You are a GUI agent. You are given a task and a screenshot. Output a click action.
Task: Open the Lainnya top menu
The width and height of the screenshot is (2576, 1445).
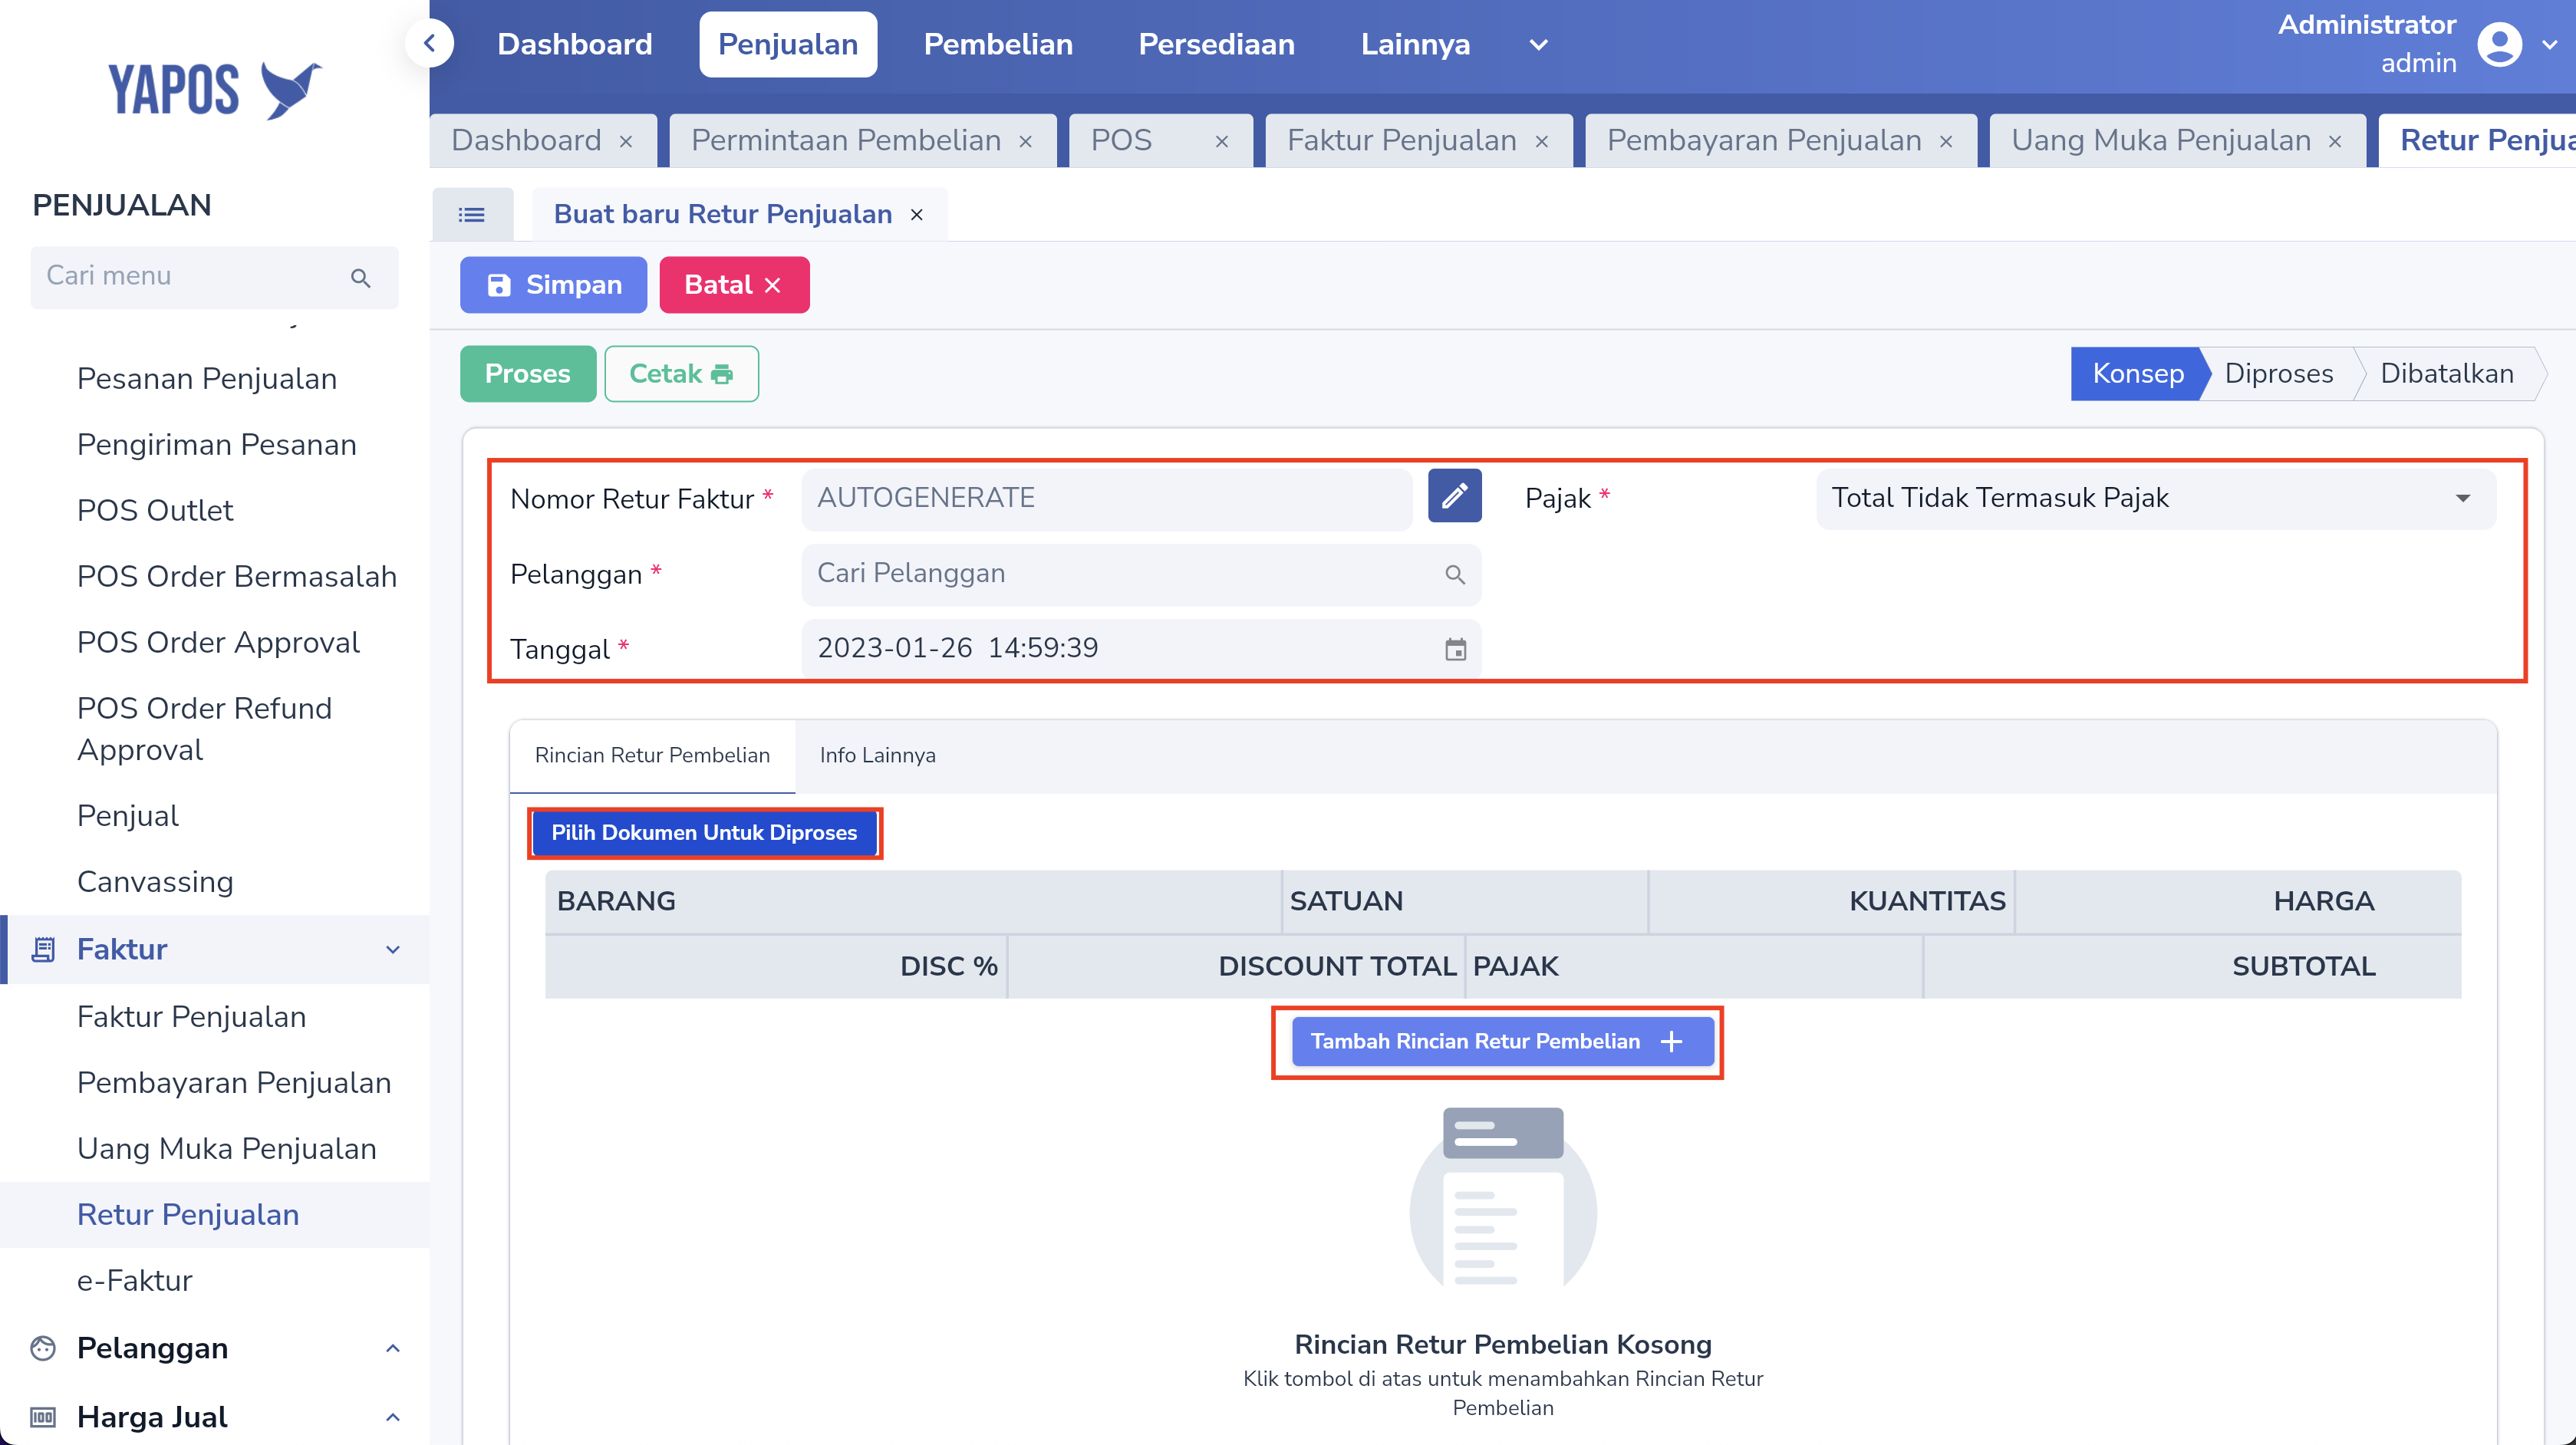(x=1415, y=44)
